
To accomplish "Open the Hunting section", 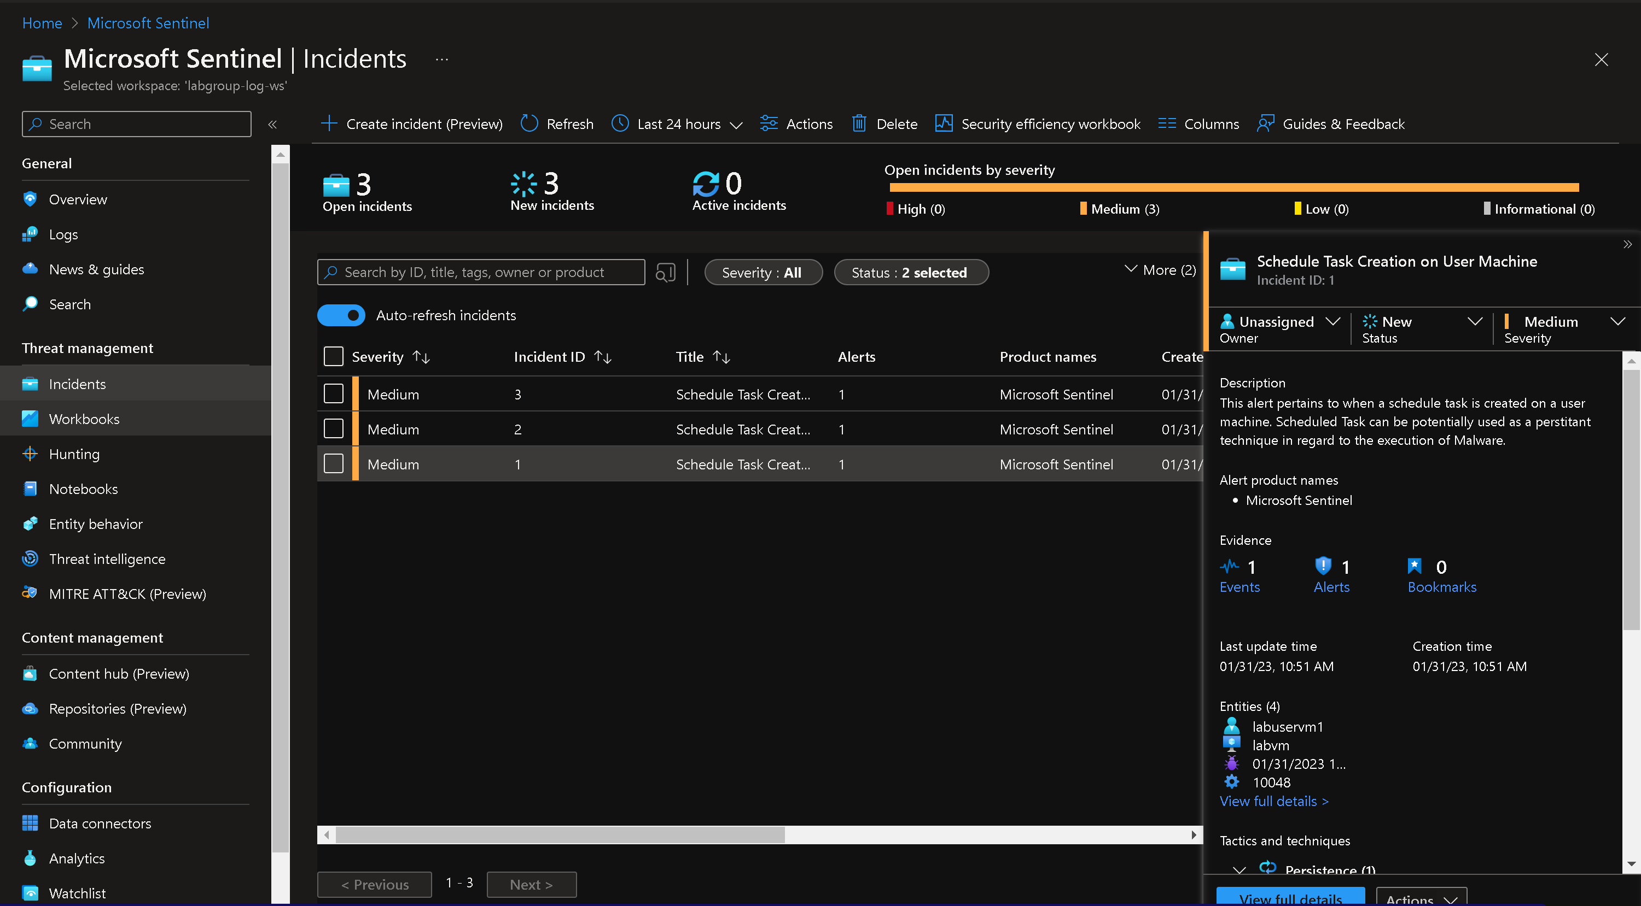I will click(x=75, y=453).
